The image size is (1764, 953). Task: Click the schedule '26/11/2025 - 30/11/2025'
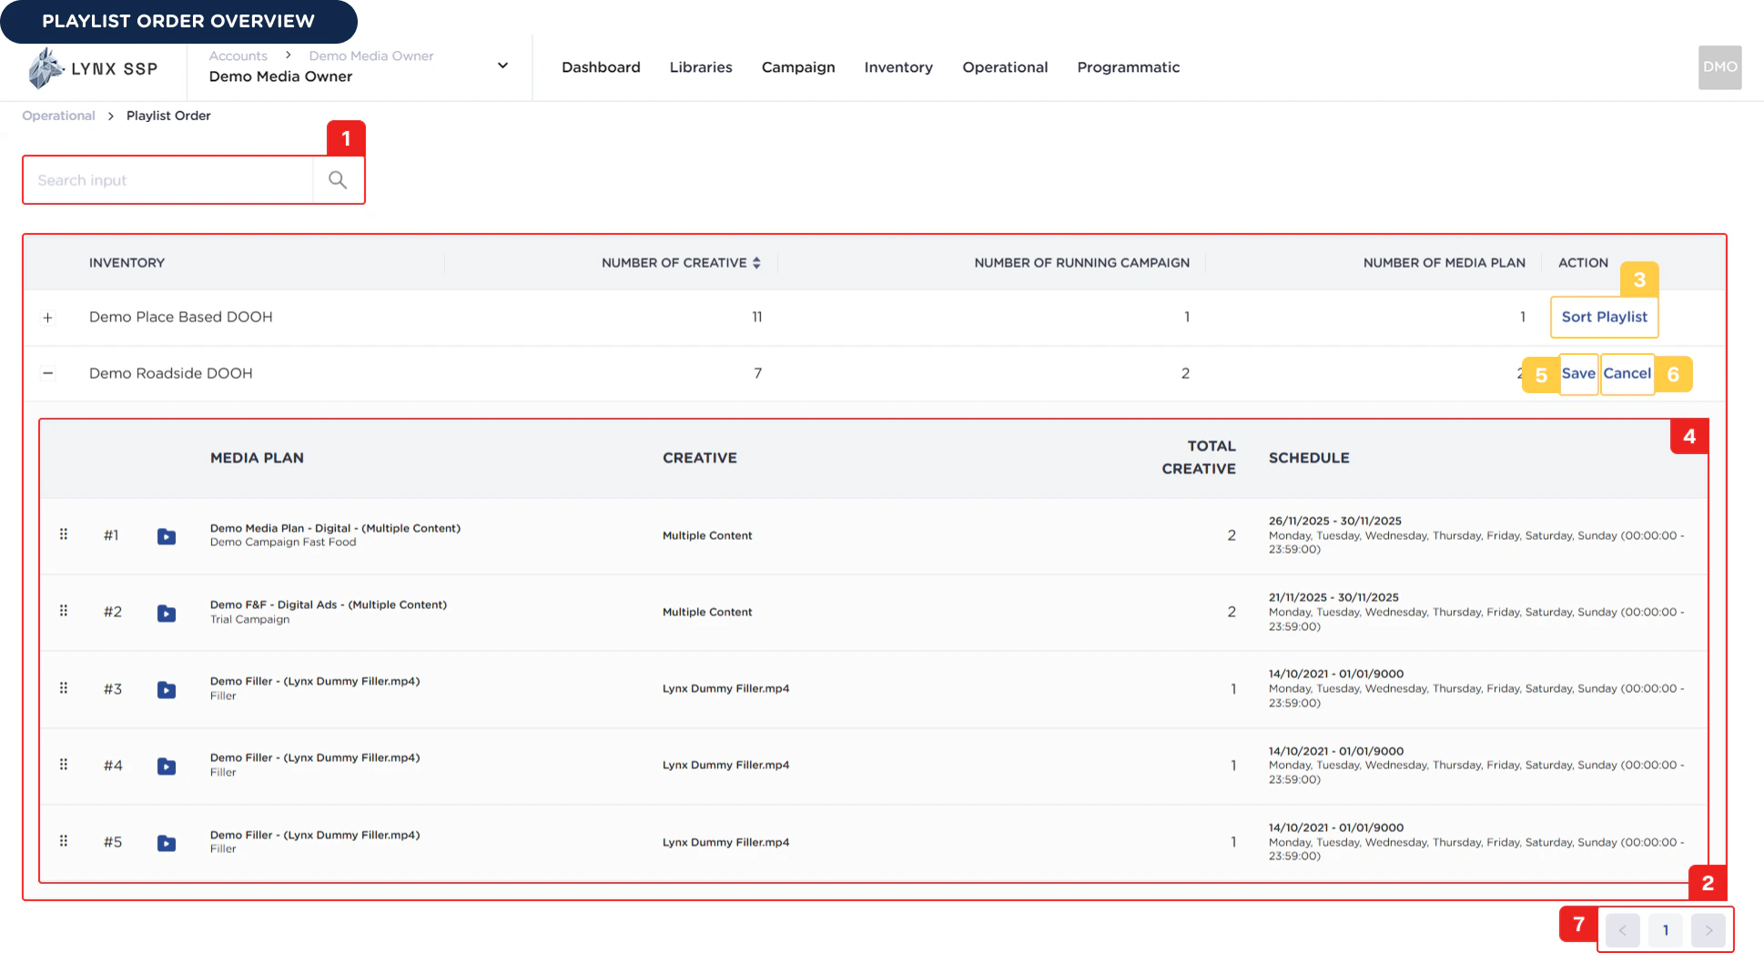1334,521
